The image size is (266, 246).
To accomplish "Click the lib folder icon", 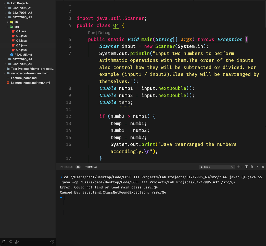I will [x=12, y=22].
